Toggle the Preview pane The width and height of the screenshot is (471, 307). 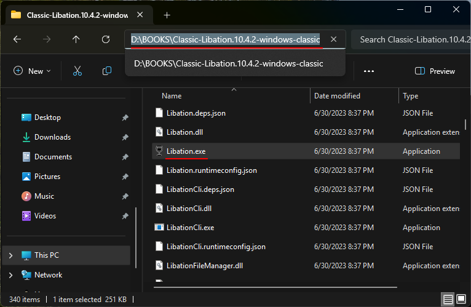435,71
